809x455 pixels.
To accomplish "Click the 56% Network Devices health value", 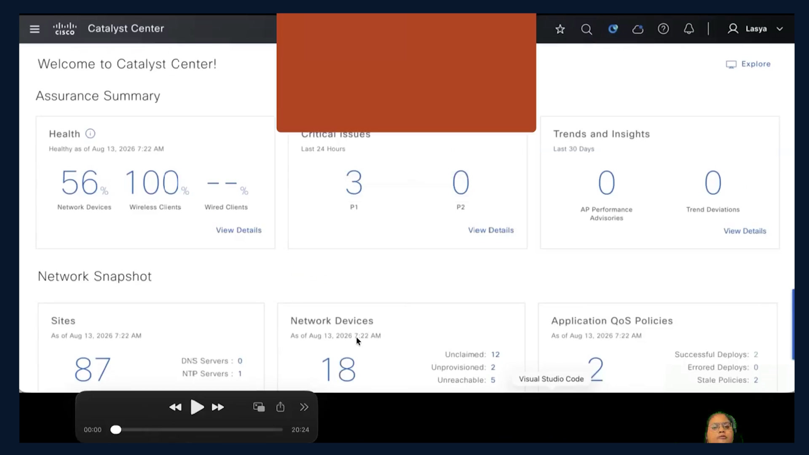I will point(84,182).
